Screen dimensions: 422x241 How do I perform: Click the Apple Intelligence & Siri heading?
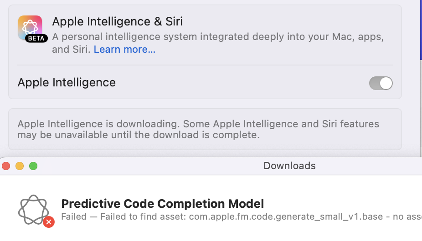point(117,21)
